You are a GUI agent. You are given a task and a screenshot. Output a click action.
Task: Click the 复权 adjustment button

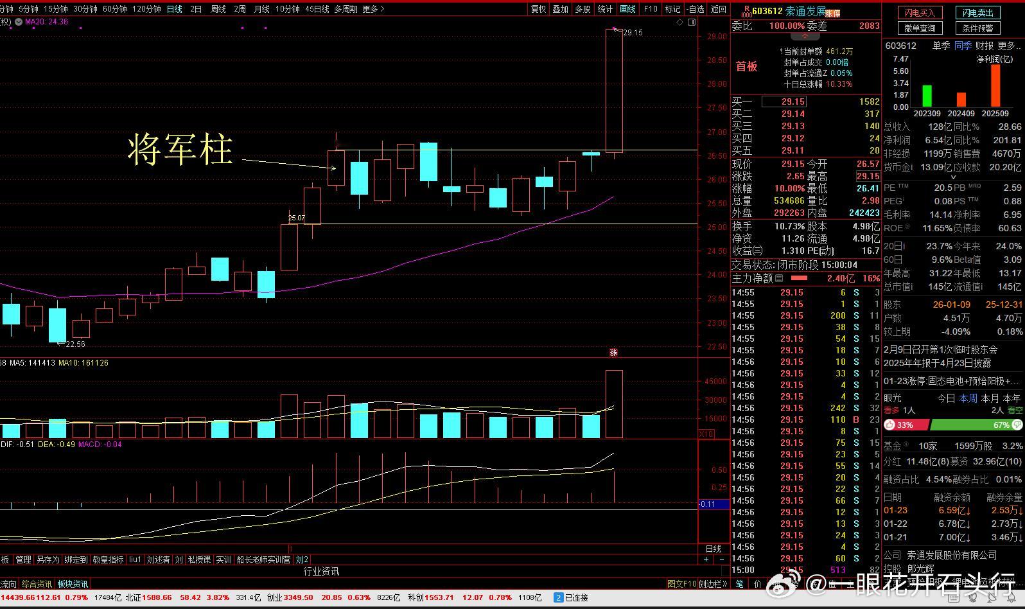point(538,9)
